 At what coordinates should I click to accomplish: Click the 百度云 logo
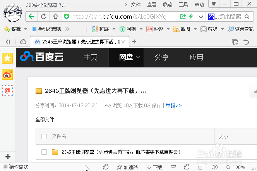click(42, 57)
